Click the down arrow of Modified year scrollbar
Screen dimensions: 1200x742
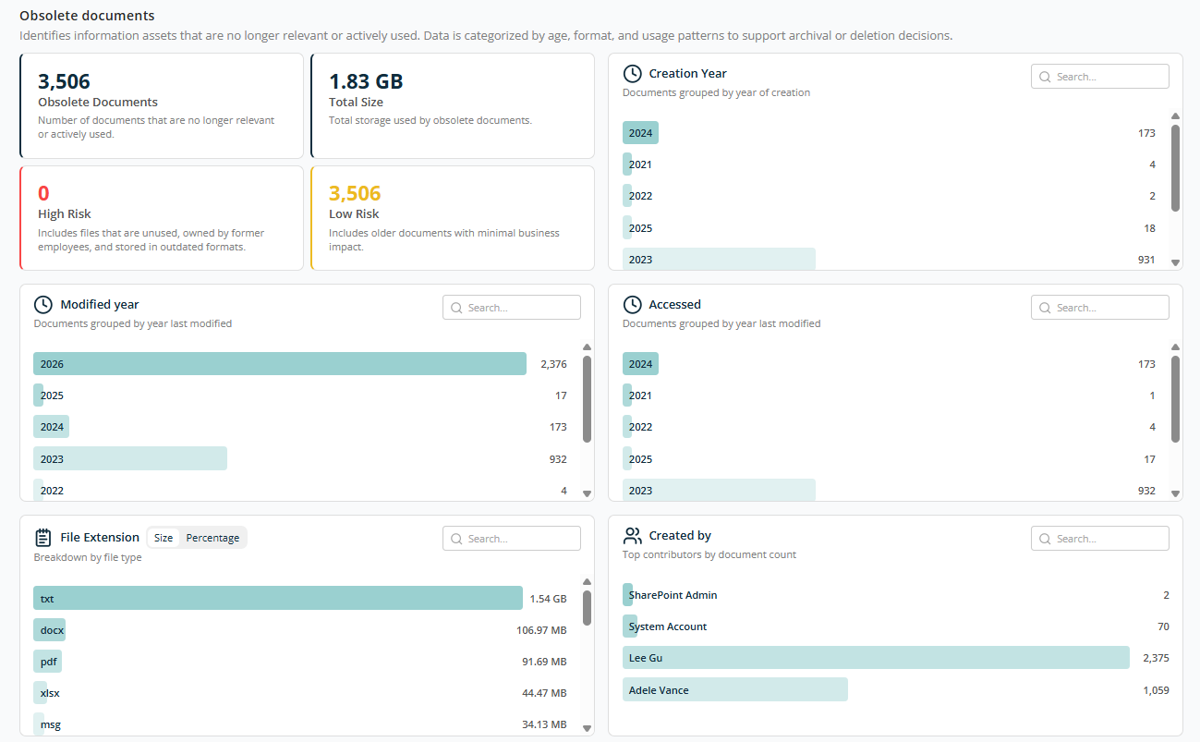click(x=587, y=493)
